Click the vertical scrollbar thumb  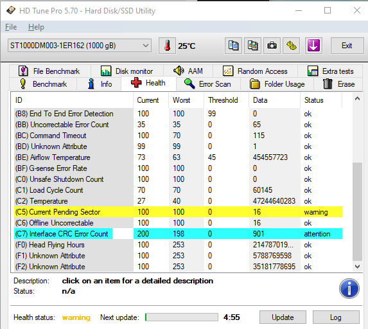pyautogui.click(x=357, y=211)
